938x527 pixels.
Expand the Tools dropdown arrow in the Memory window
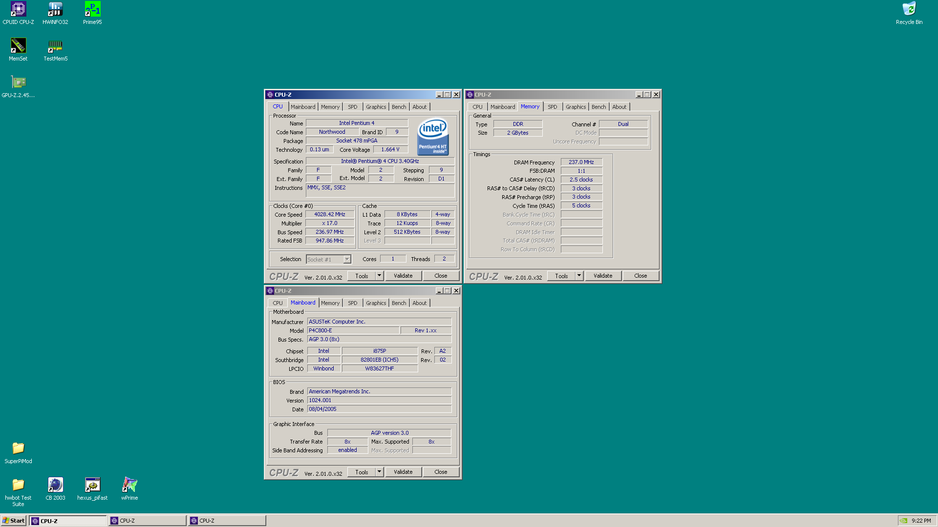pos(579,276)
